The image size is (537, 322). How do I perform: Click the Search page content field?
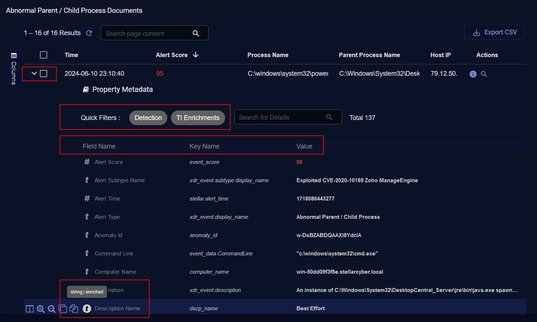click(x=146, y=33)
